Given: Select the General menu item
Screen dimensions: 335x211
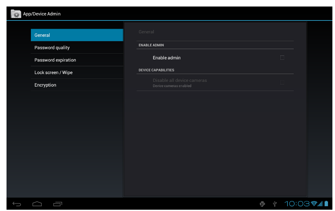Looking at the screenshot, I should tap(77, 35).
